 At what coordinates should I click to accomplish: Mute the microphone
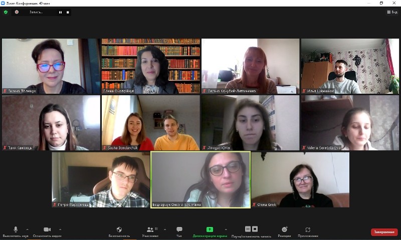point(16,231)
